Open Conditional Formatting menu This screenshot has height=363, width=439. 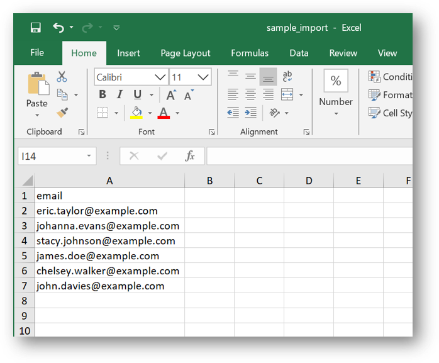click(391, 77)
